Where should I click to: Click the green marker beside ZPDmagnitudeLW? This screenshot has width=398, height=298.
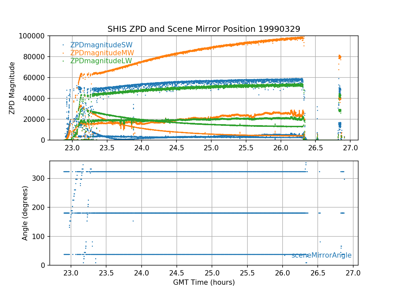tap(63, 61)
